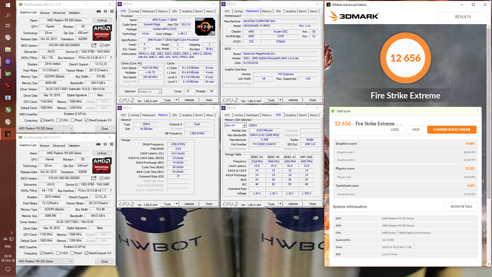492x277 pixels.
Task: Toggle OpenCL checkbox in upper GPU-Z window
Action: (42, 120)
